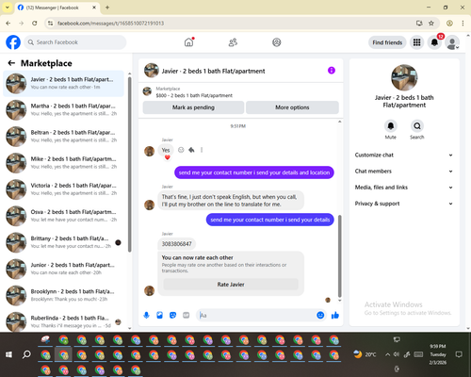Focus the Search Facebook field

coord(75,42)
